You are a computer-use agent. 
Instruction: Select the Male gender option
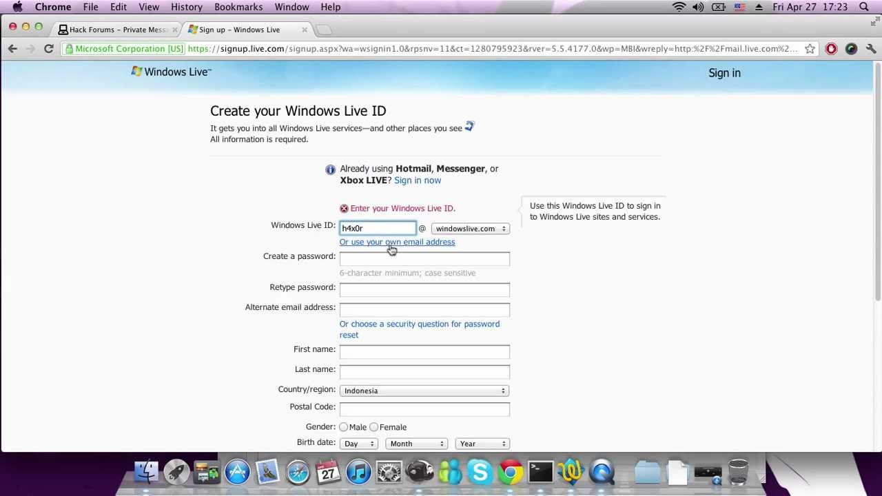coord(343,427)
